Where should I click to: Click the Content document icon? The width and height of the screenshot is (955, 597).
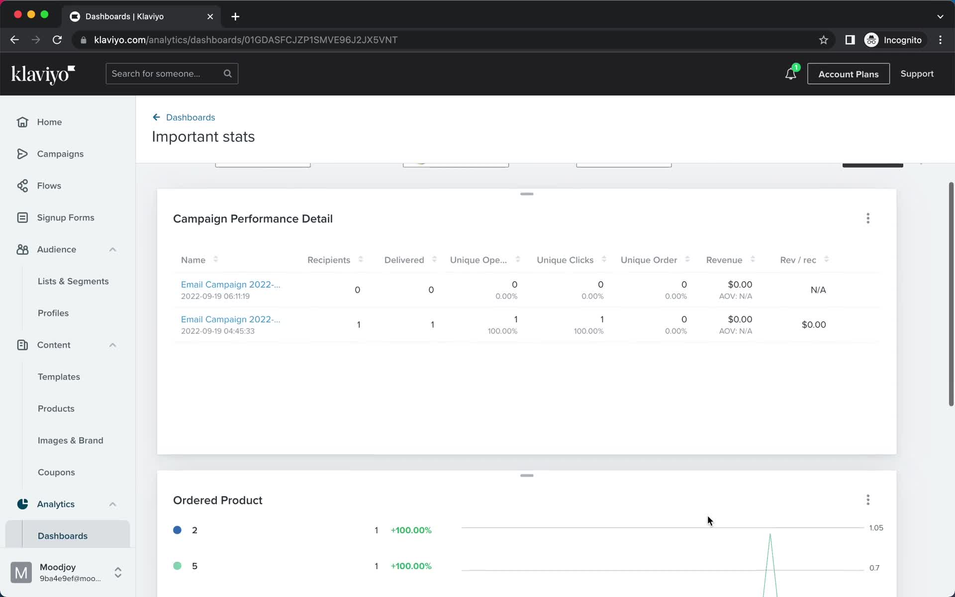22,345
